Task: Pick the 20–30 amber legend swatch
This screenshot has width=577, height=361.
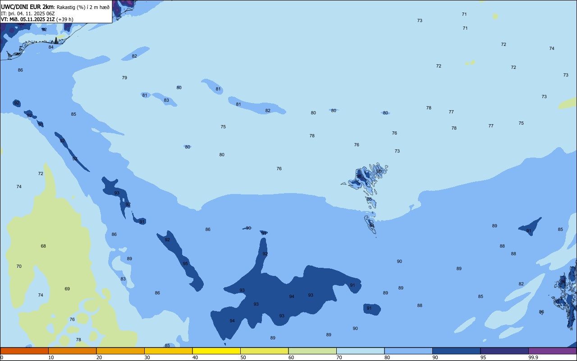Action: click(x=120, y=351)
